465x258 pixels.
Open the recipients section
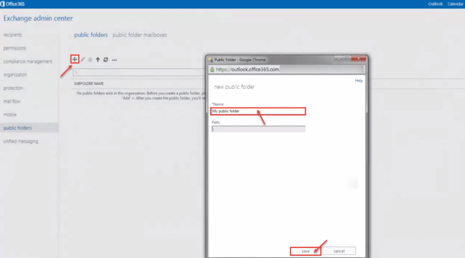(x=13, y=34)
